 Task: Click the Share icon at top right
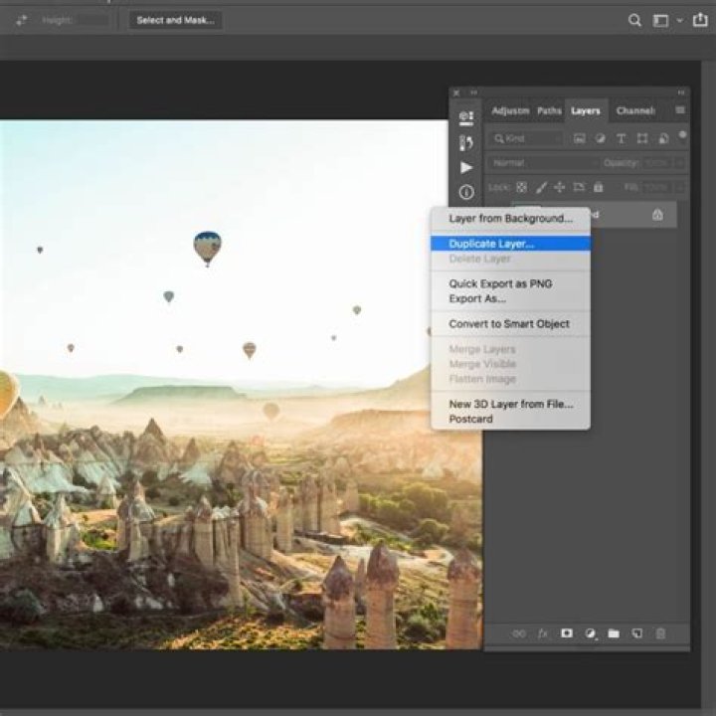point(700,20)
